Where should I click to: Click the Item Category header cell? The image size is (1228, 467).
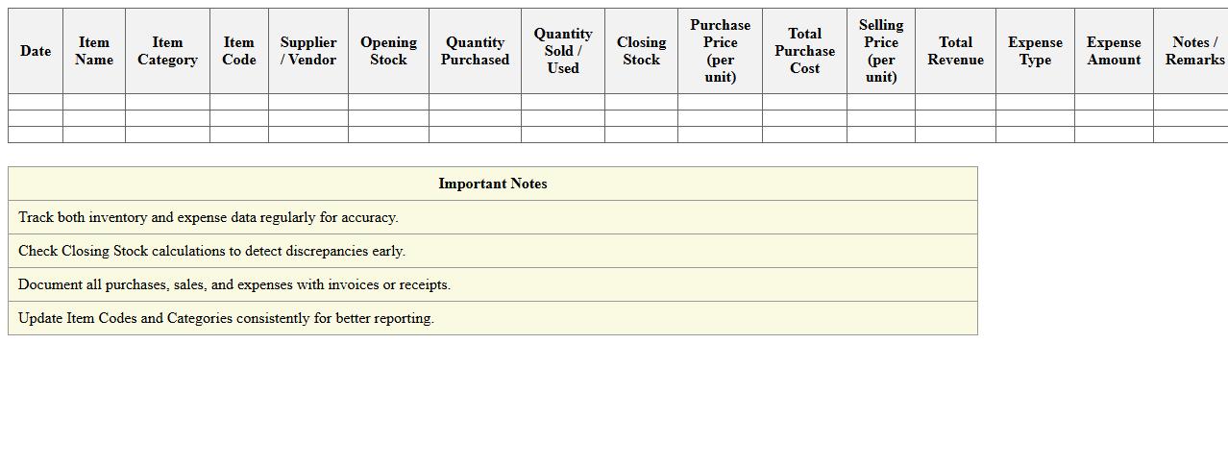tap(167, 51)
